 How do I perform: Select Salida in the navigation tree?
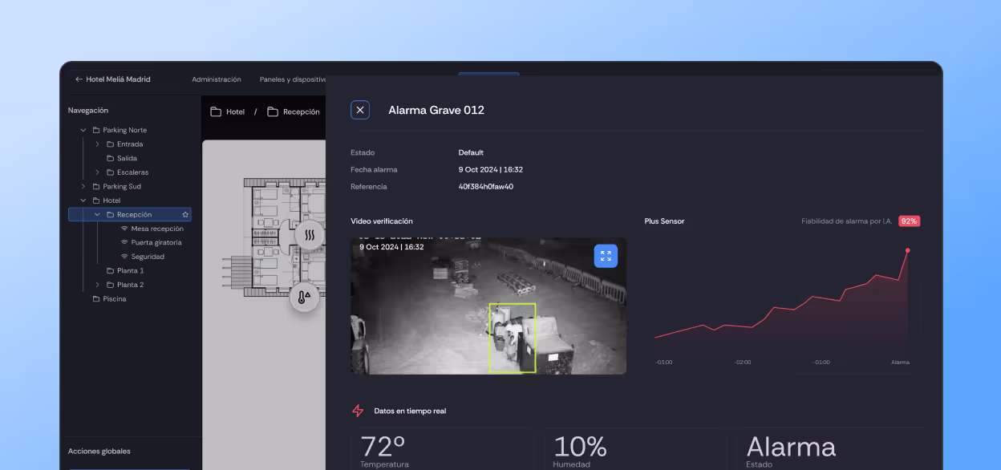pos(127,158)
